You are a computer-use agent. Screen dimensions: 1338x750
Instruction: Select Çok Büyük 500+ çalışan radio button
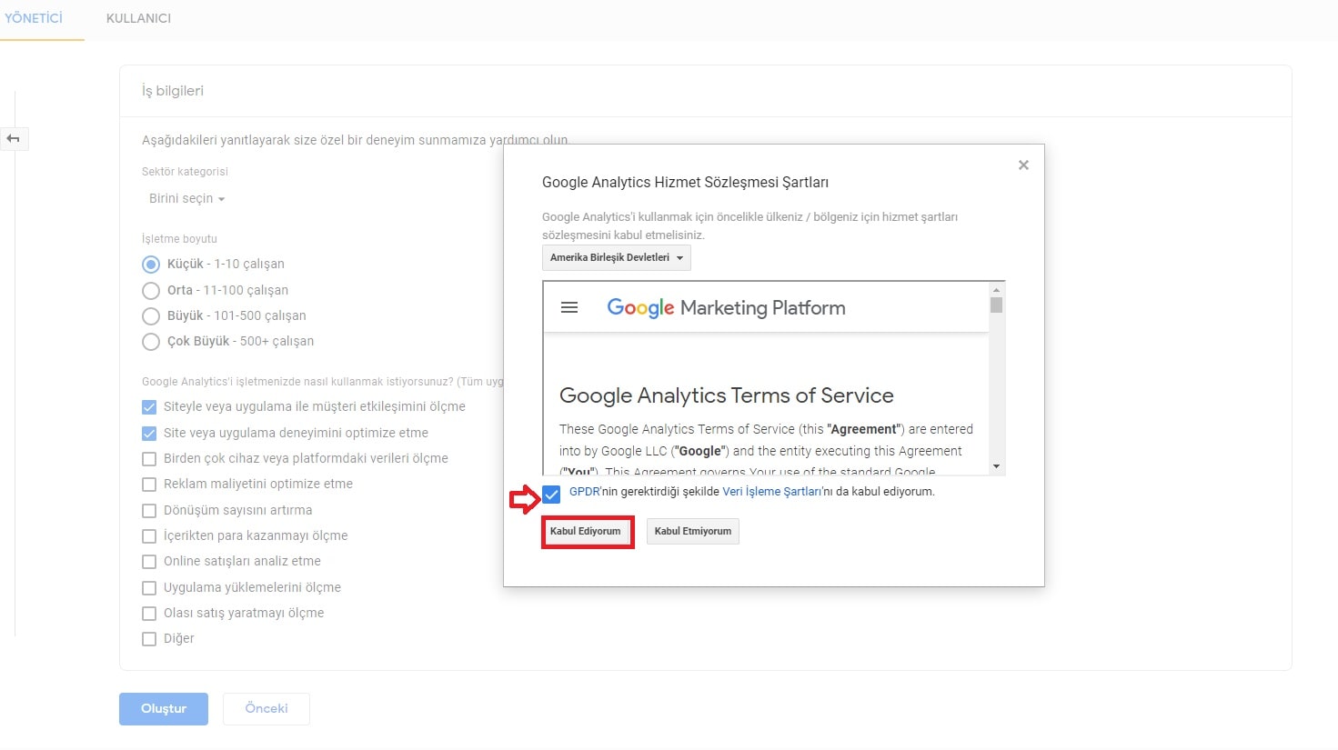pyautogui.click(x=151, y=342)
